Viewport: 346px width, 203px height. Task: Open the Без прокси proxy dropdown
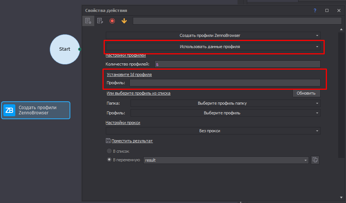[213, 131]
